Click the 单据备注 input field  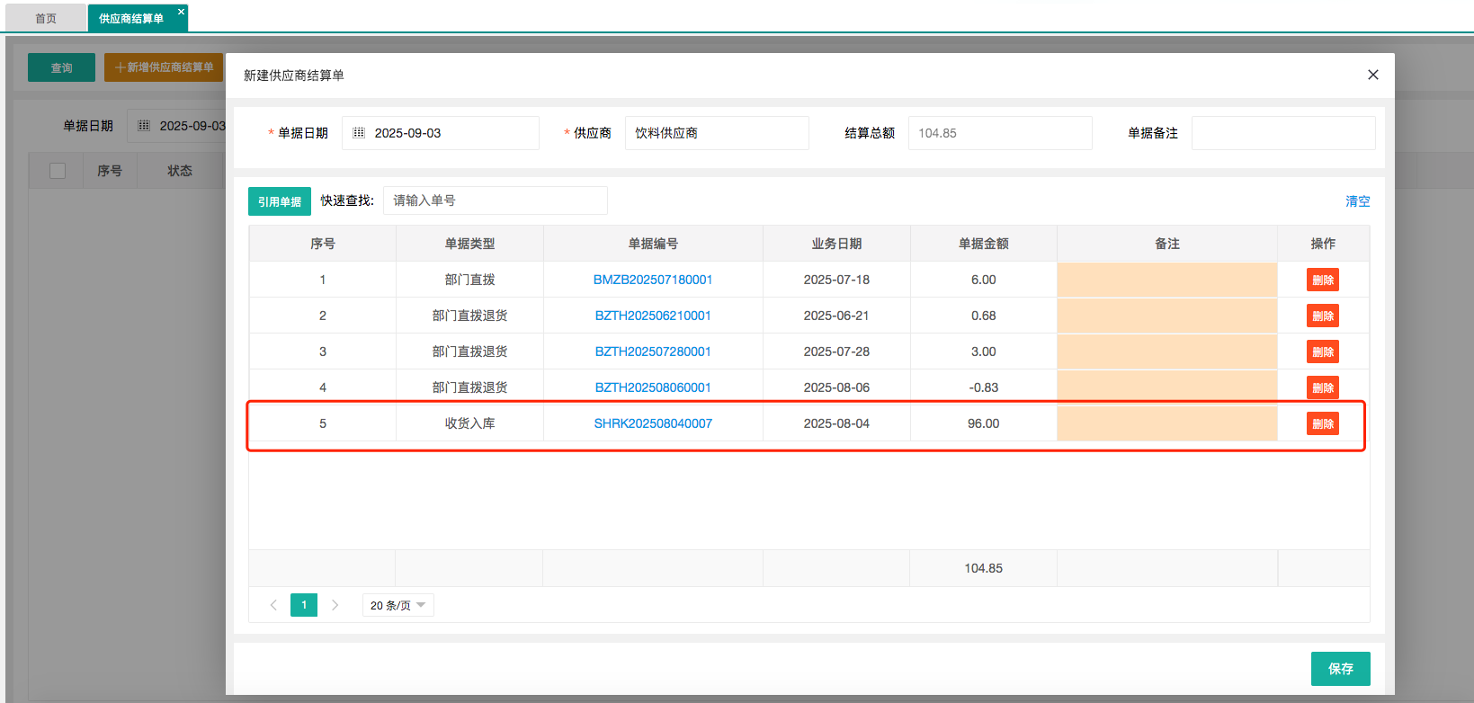[x=1282, y=133]
